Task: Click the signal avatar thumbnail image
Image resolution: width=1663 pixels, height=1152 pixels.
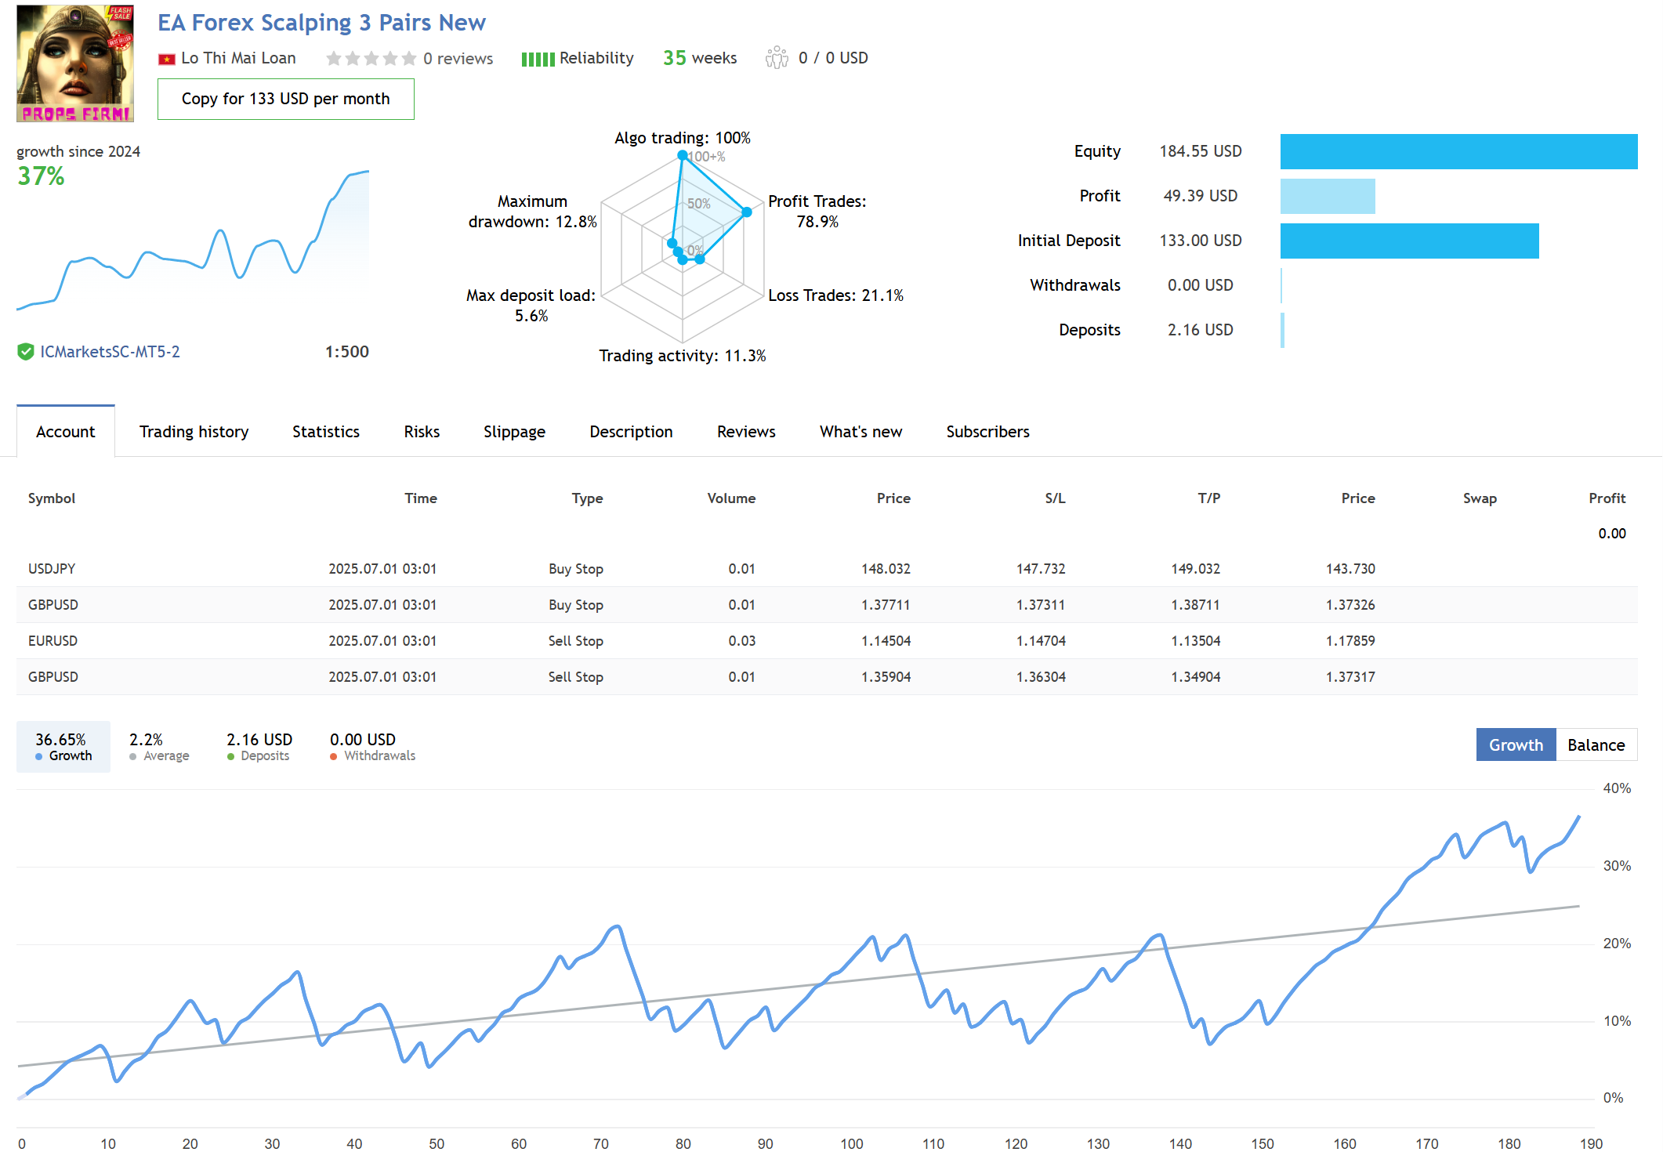Action: tap(75, 63)
